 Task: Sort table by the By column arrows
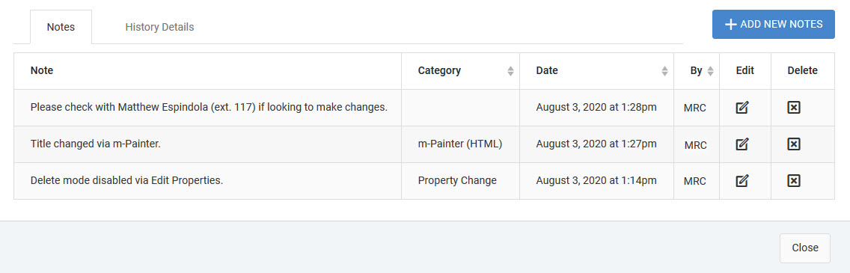(x=710, y=71)
